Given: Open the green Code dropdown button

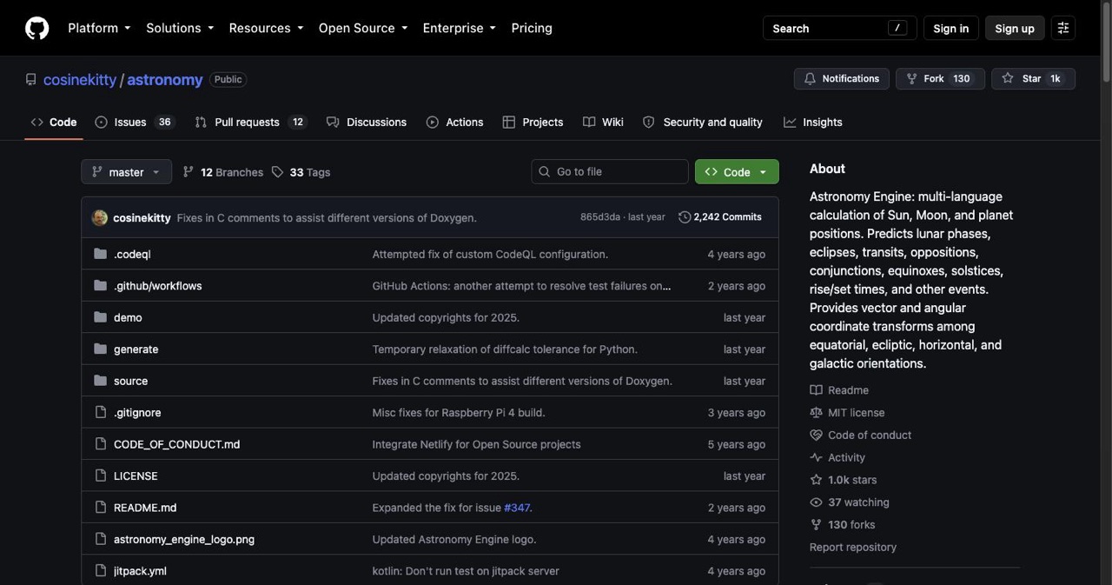Looking at the screenshot, I should (737, 172).
